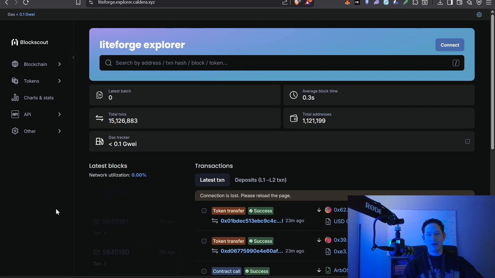Click the Gas < 0.1 Gwei top link
The height and width of the screenshot is (278, 495).
[x=24, y=14]
